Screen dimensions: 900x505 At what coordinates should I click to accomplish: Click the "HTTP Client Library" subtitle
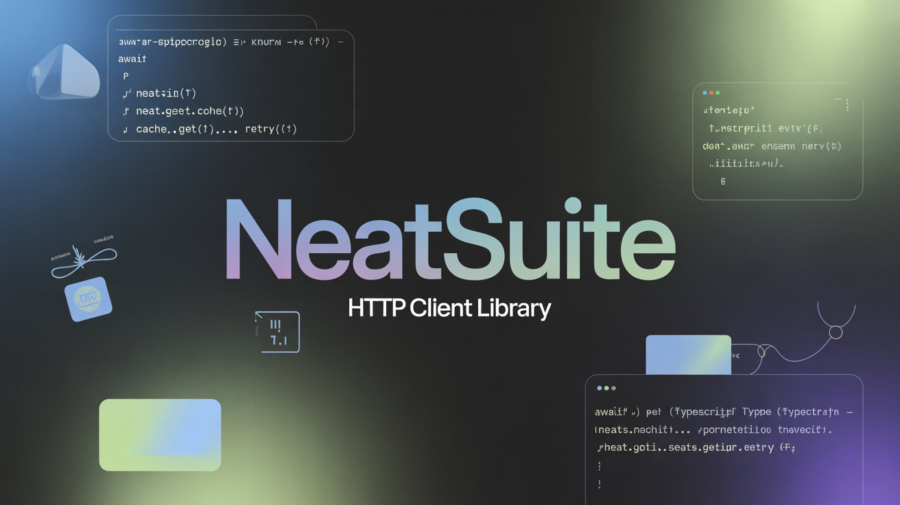[x=449, y=308]
